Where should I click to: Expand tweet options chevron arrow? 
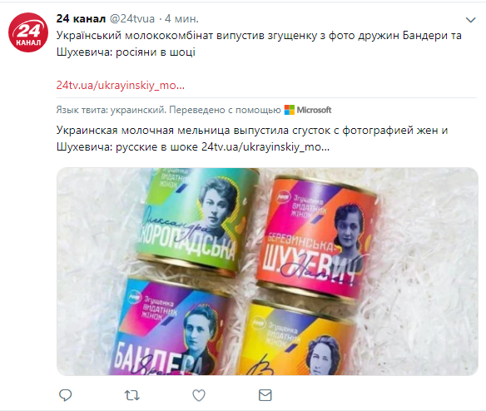[470, 20]
